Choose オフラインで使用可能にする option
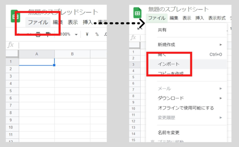This screenshot has height=147, width=239. 186,108
